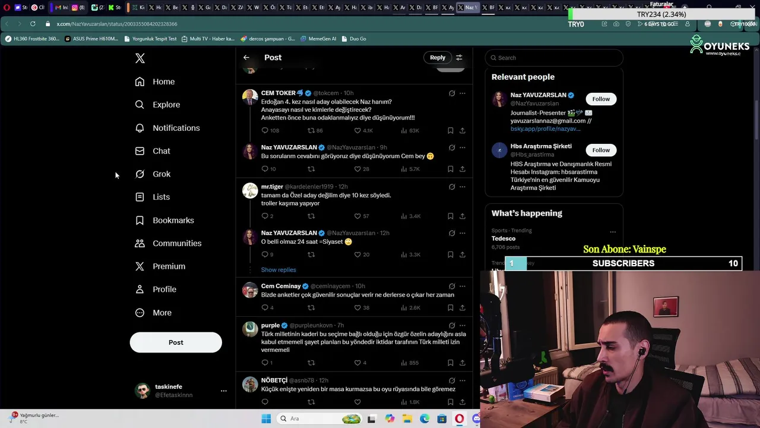Go back using the arrow beside Post title
This screenshot has height=428, width=760.
[x=246, y=58]
